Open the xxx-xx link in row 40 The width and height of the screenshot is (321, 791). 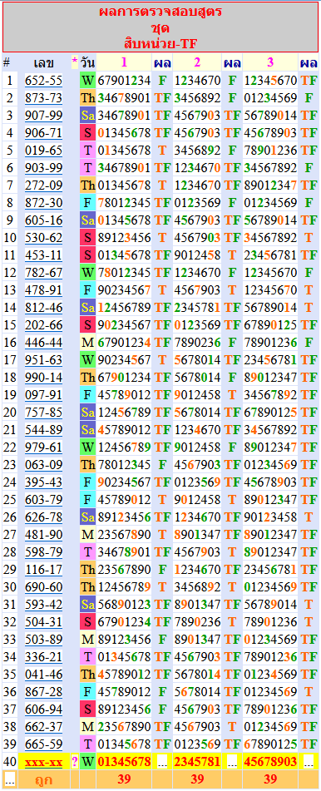(44, 761)
